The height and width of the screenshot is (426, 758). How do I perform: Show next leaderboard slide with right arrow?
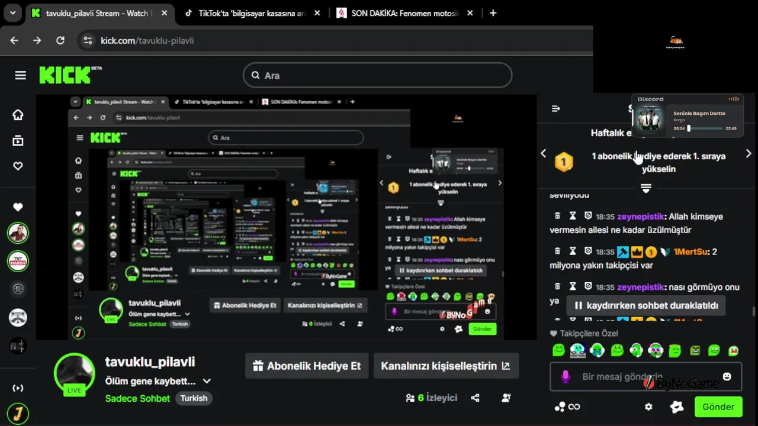749,153
